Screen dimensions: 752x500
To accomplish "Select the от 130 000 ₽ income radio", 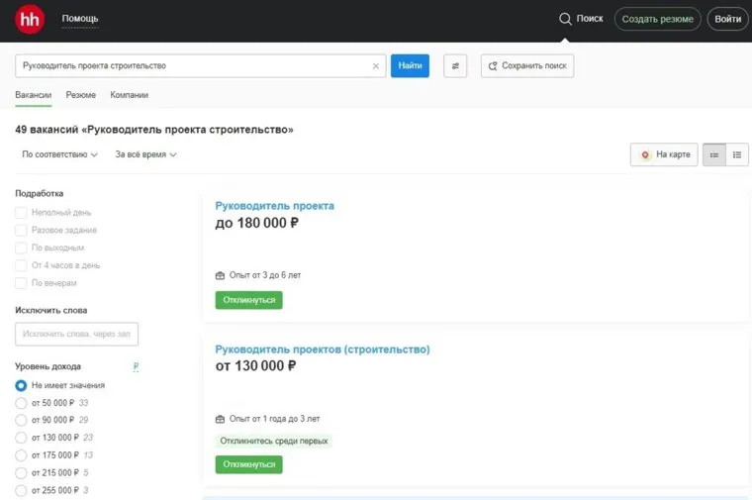I will (22, 438).
